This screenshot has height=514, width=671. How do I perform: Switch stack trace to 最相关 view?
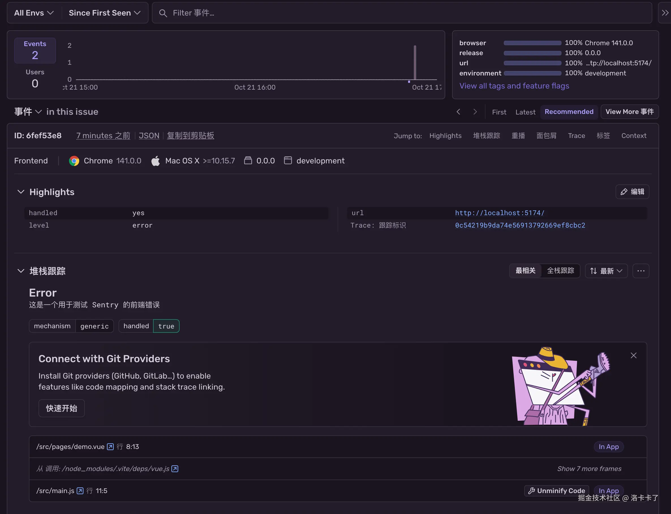(x=525, y=271)
